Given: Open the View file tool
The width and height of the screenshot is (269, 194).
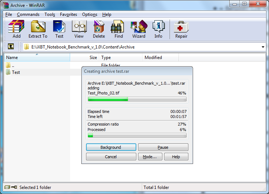Looking at the screenshot, I should (79, 29).
